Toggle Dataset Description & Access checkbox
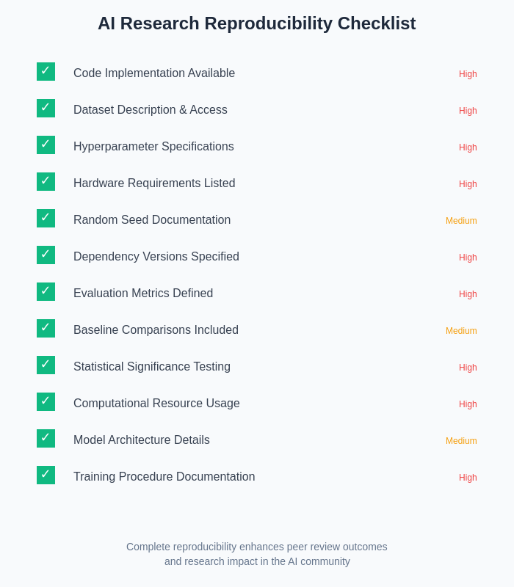 [x=46, y=109]
